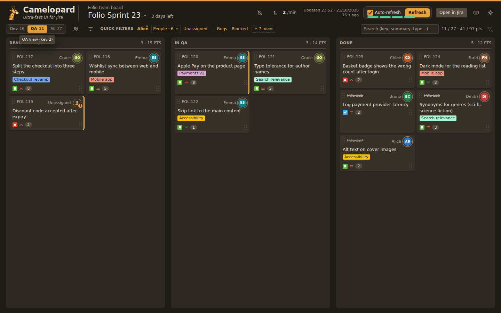Click Chloé's CD avatar on FOL-123

[x=407, y=58]
